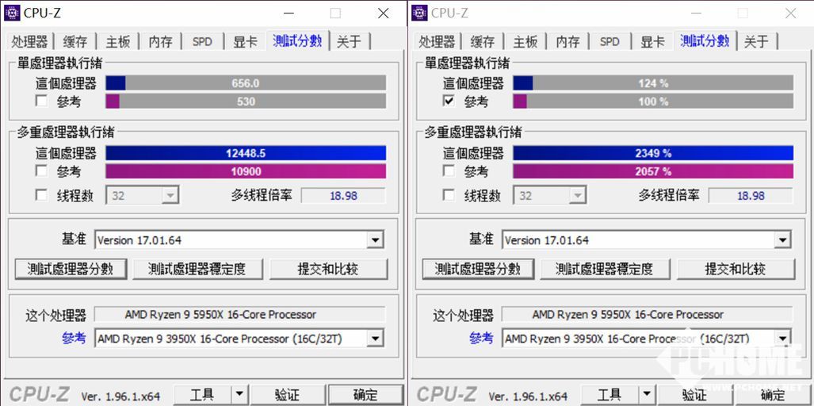The image size is (814, 406).
Task: Open 内存 tab in left window
Action: pos(160,41)
